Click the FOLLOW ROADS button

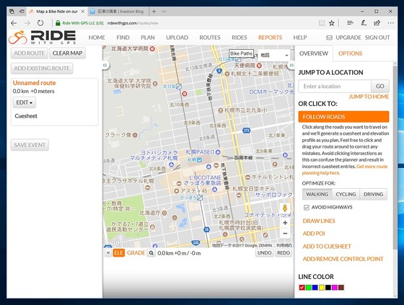click(x=343, y=117)
